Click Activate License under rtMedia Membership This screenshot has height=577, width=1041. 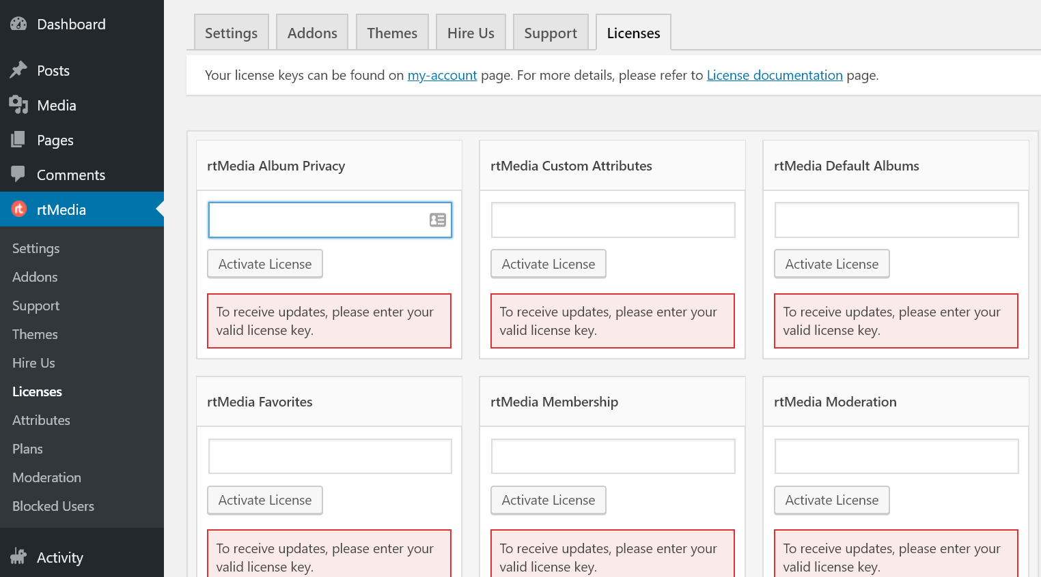point(548,500)
